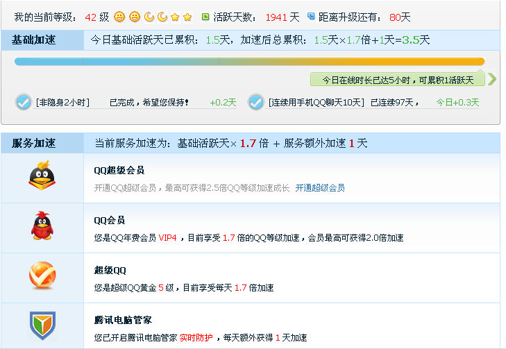The image size is (506, 349).
Task: Click the QQ超级会员 yellow penguin icon
Action: (42, 176)
